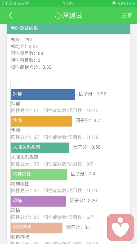The height and width of the screenshot is (244, 137).
Task: Tap the 因子分：3.92 depression score label
Action: [92, 94]
